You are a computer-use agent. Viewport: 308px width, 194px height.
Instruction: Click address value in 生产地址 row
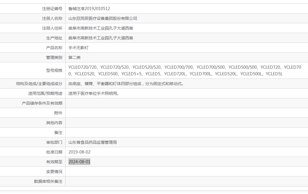100,38
